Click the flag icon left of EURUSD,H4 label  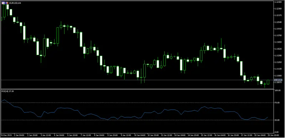pos(7,3)
